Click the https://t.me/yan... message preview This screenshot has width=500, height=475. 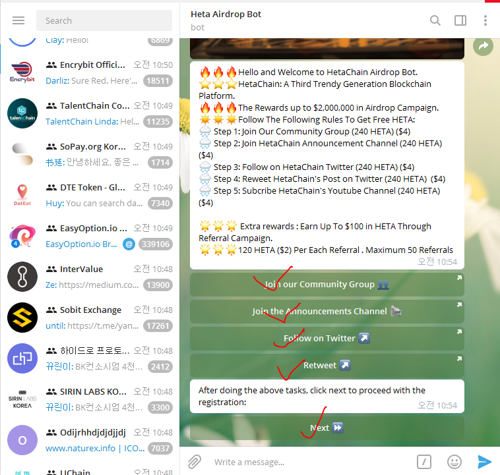click(103, 326)
